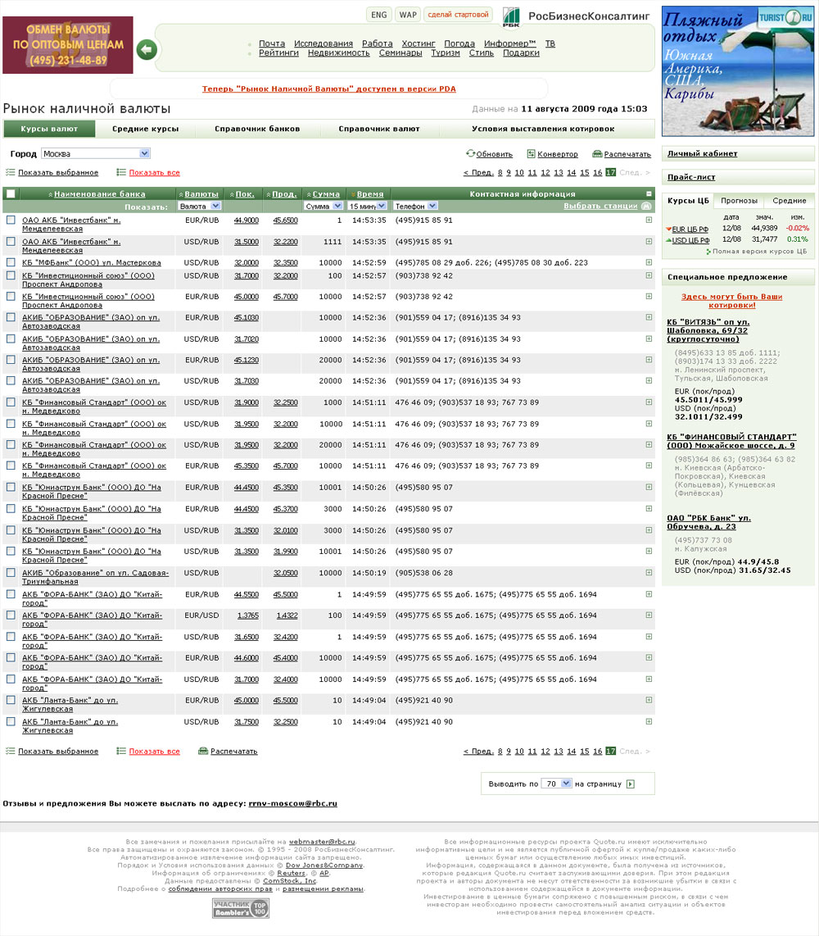Open the Здесь могут быть Ваши котировки link
Image resolution: width=819 pixels, height=936 pixels.
[x=731, y=301]
